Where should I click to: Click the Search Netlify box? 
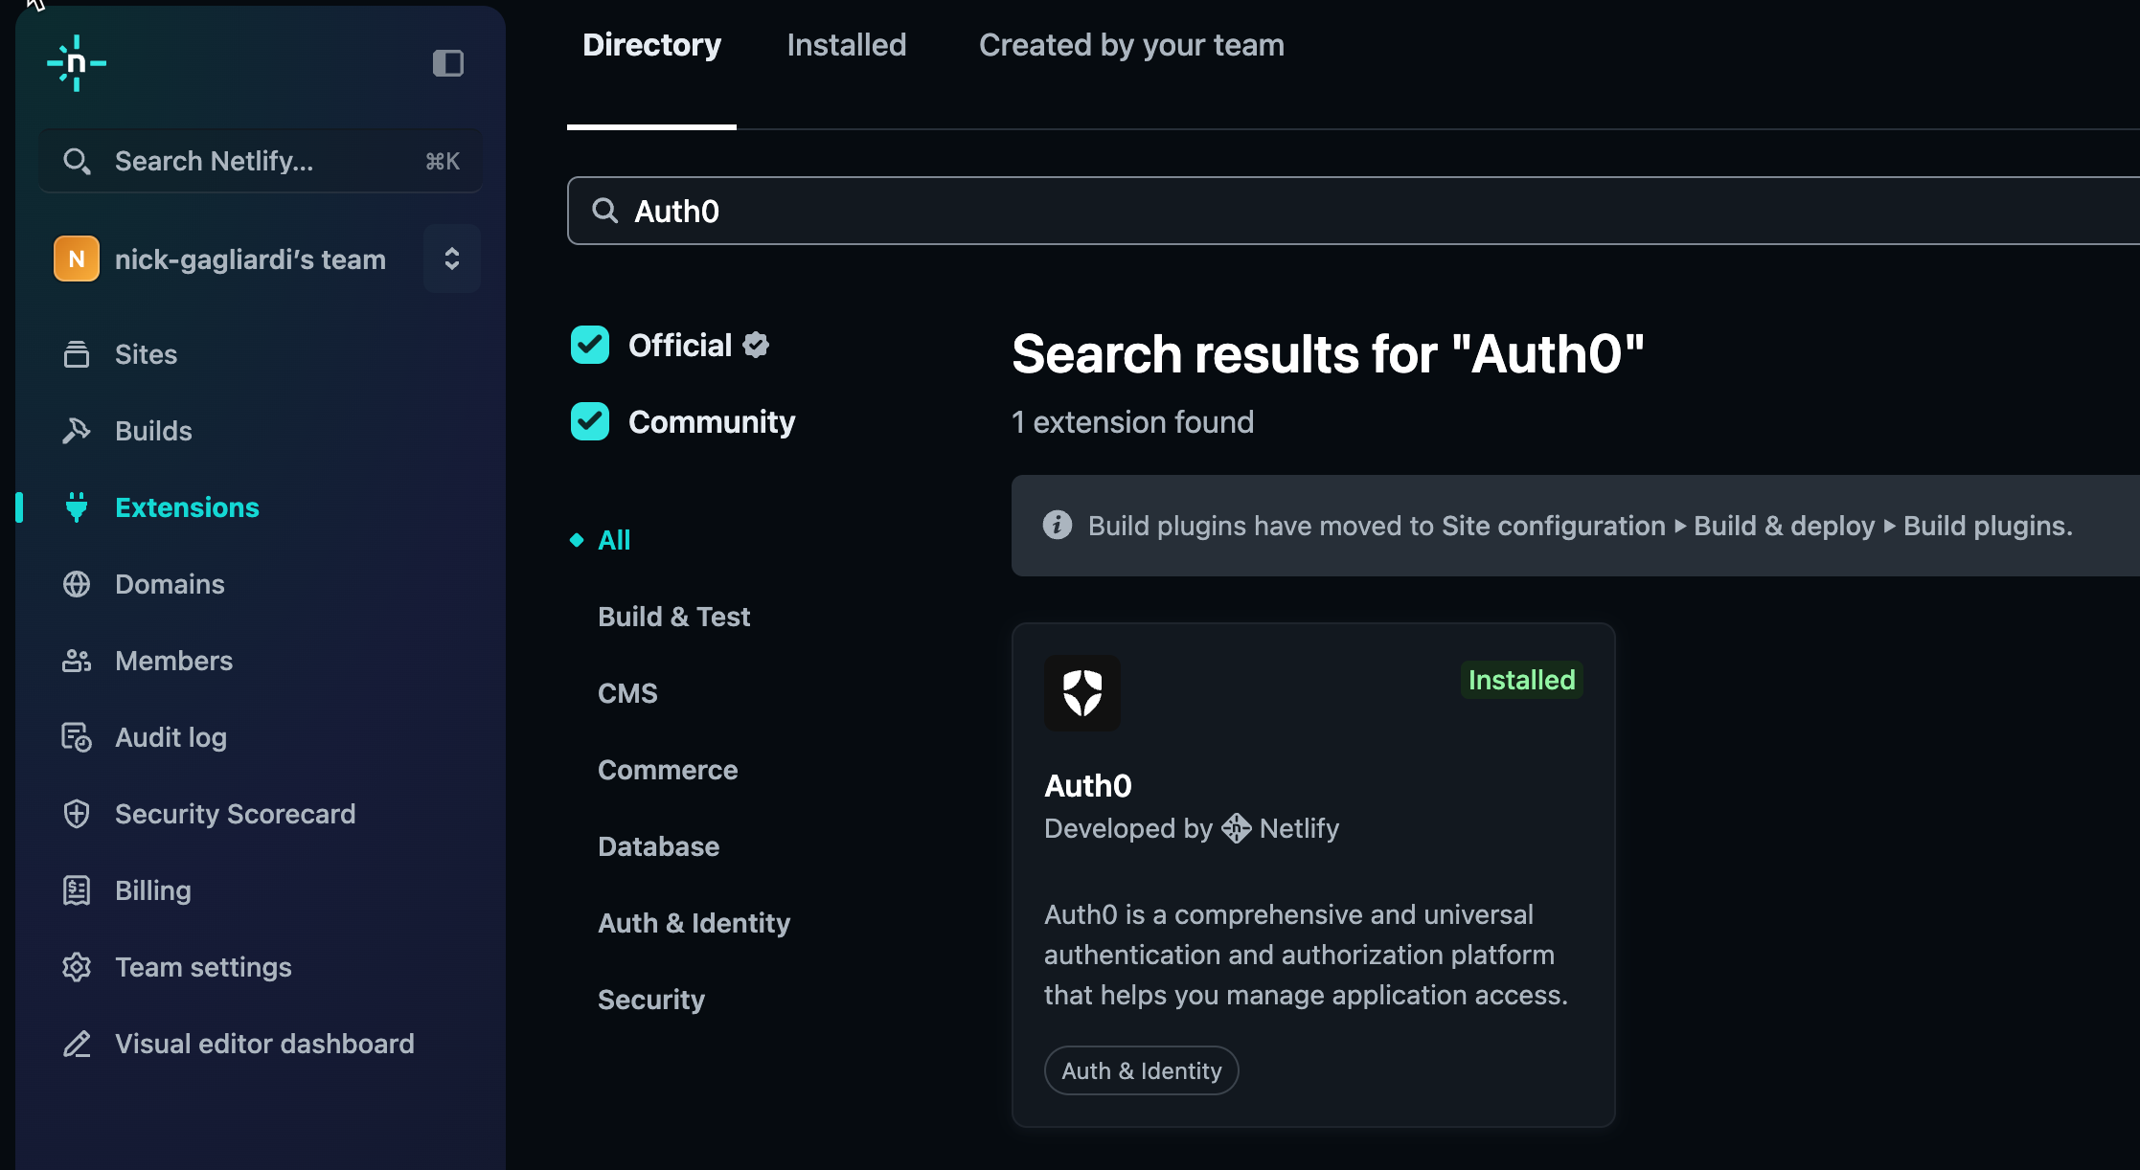pyautogui.click(x=261, y=161)
